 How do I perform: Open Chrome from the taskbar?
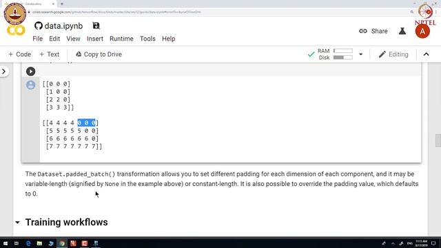coord(62,243)
